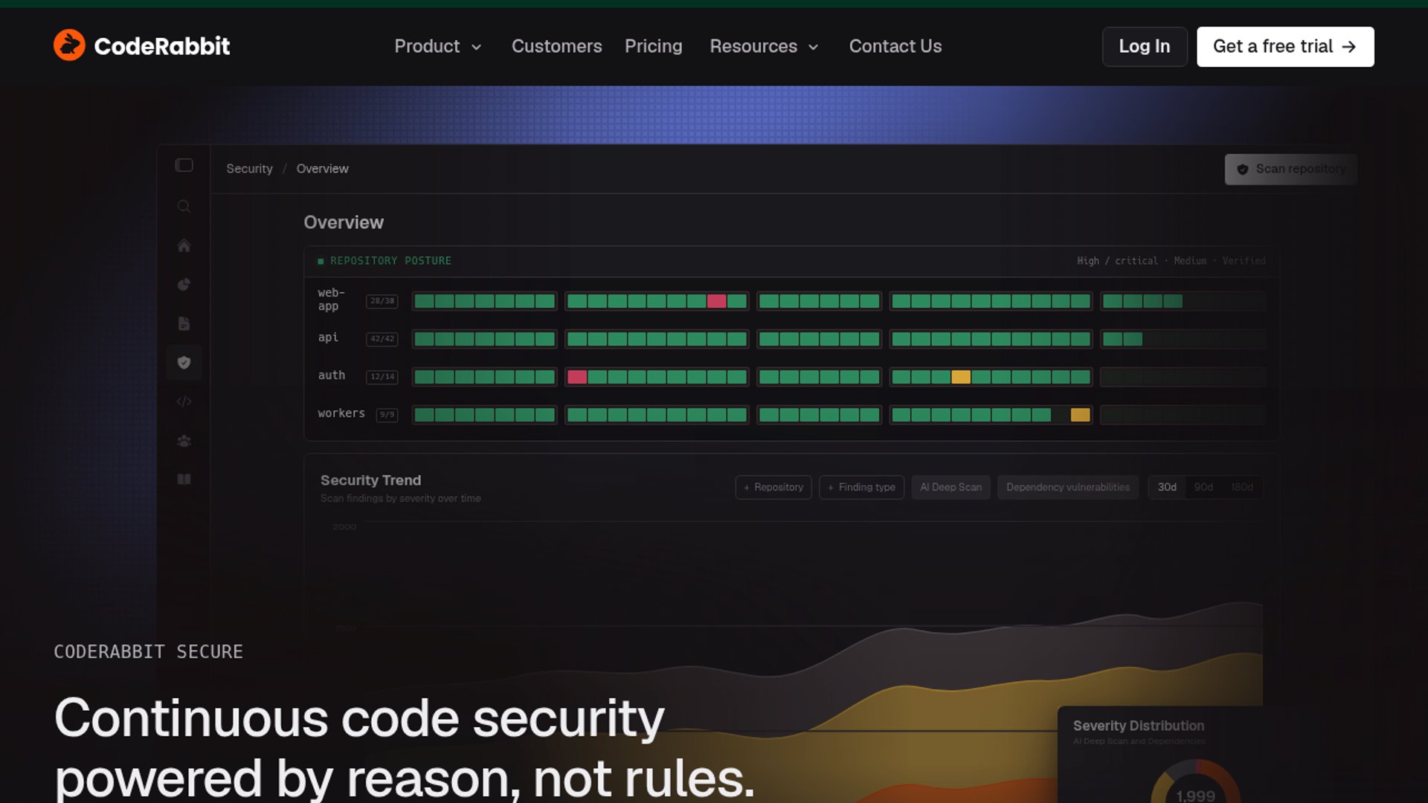This screenshot has height=803, width=1428.
Task: Click the yellow medium cell in auth row
Action: 961,377
